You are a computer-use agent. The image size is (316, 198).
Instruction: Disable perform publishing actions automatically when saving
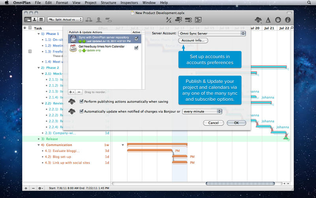pyautogui.click(x=82, y=101)
